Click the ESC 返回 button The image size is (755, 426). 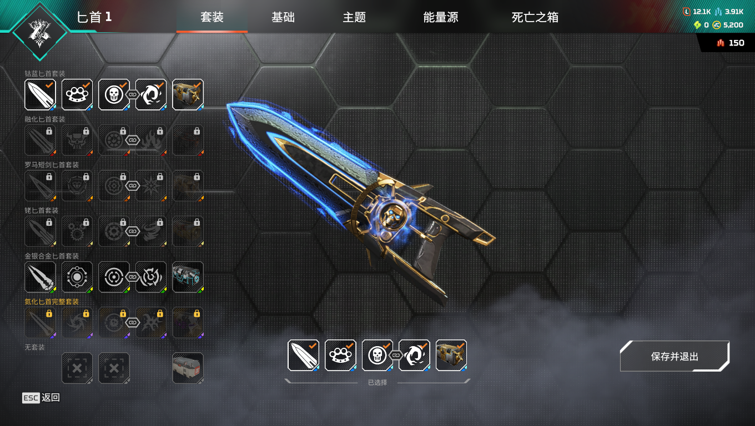[x=41, y=398]
